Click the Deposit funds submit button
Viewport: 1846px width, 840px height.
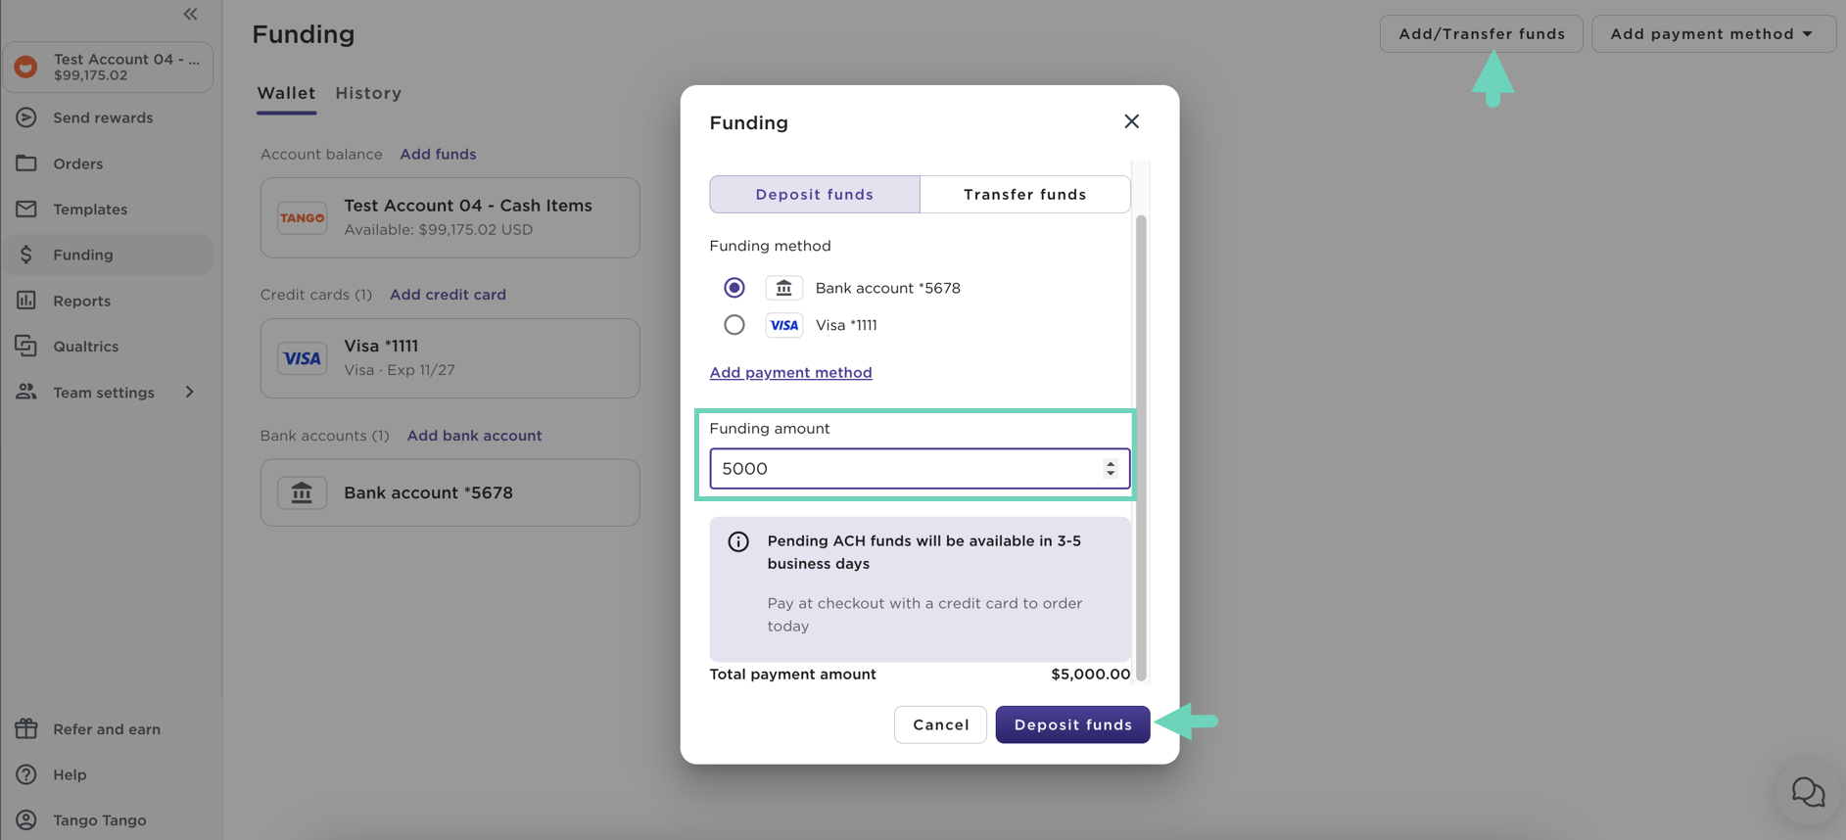click(x=1072, y=724)
